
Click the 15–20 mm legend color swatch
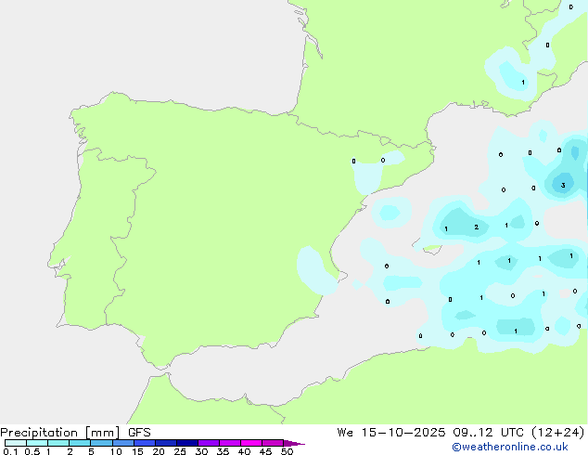145,443
